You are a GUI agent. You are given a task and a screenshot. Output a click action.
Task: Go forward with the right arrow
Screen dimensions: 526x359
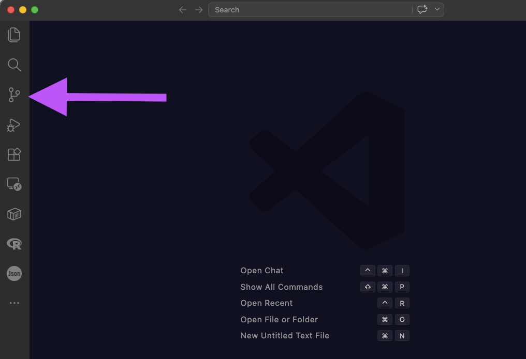click(x=199, y=10)
